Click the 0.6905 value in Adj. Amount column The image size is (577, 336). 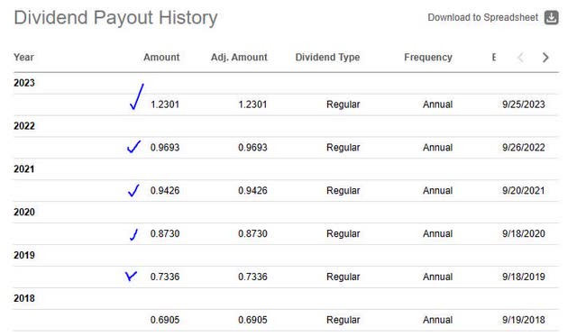point(252,320)
